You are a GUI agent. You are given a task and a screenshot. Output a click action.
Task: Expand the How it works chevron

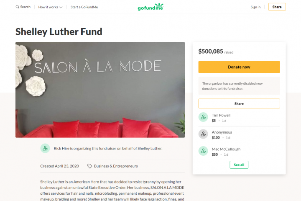pos(61,7)
